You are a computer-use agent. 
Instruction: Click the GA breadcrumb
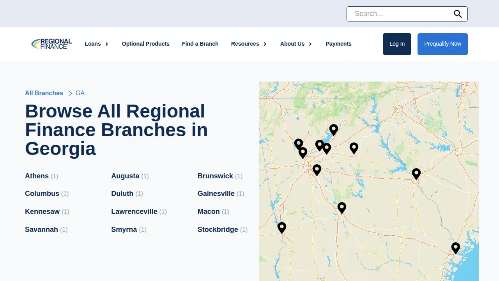(x=80, y=93)
